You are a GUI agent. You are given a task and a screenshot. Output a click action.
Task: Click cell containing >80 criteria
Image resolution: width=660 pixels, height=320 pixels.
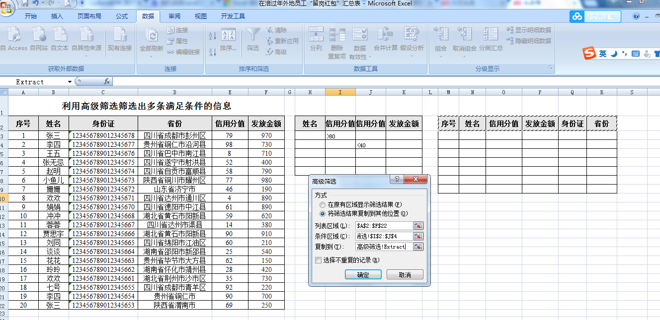[x=340, y=135]
